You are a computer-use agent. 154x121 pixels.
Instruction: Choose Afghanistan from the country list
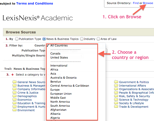58,110
